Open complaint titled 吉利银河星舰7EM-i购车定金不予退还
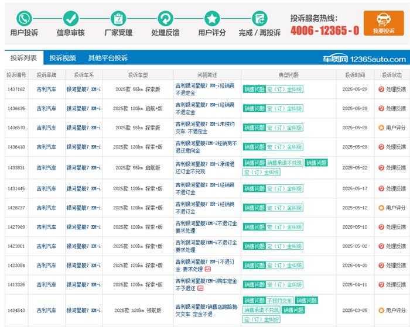The height and width of the screenshot is (327, 410). [x=206, y=285]
